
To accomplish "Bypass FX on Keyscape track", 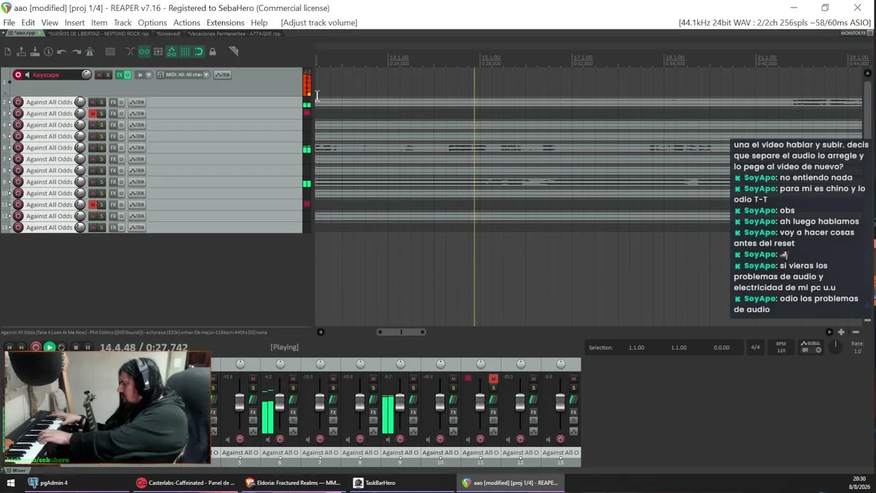I will point(127,75).
